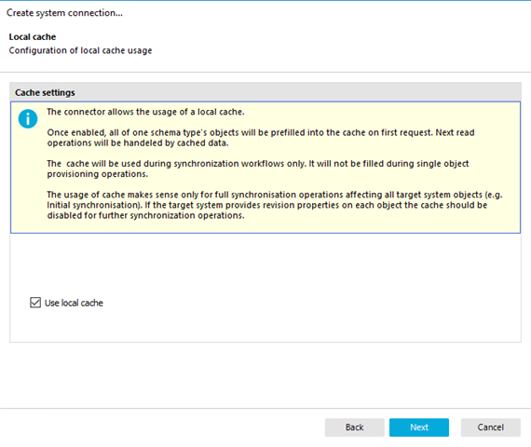This screenshot has width=531, height=447.
Task: Click the synchronization workflows only paragraph
Action: point(258,169)
